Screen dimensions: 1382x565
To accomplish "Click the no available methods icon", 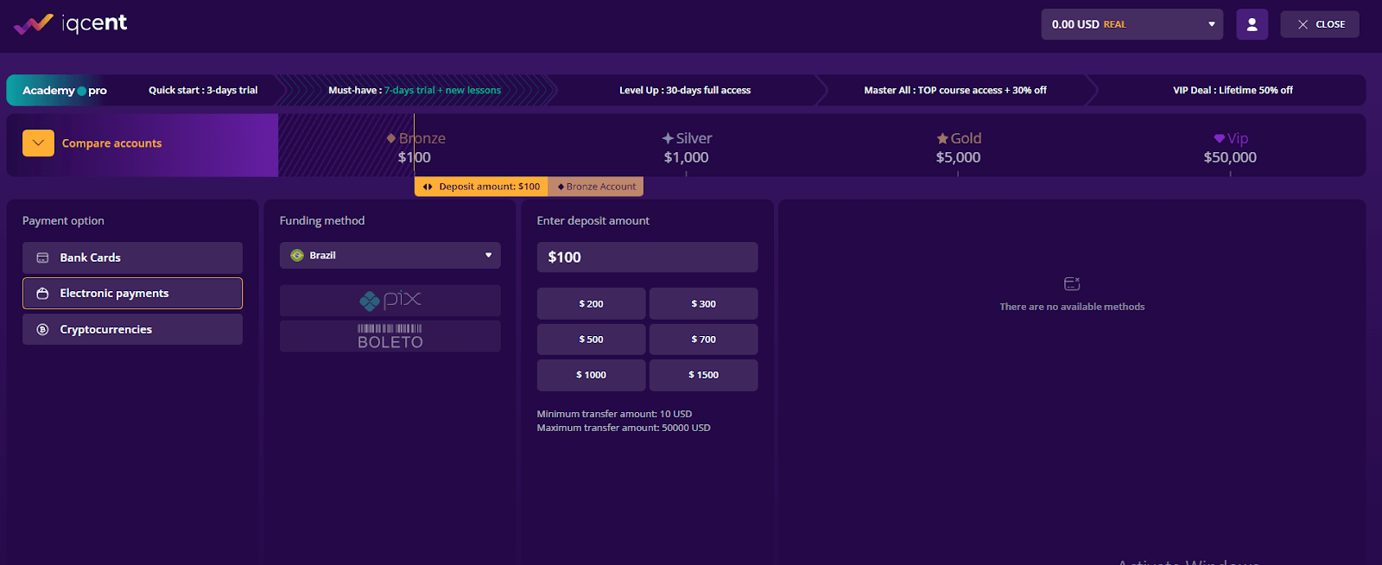I will click(1072, 283).
